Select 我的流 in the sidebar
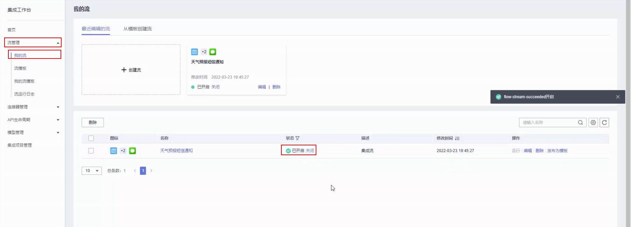 pos(20,55)
